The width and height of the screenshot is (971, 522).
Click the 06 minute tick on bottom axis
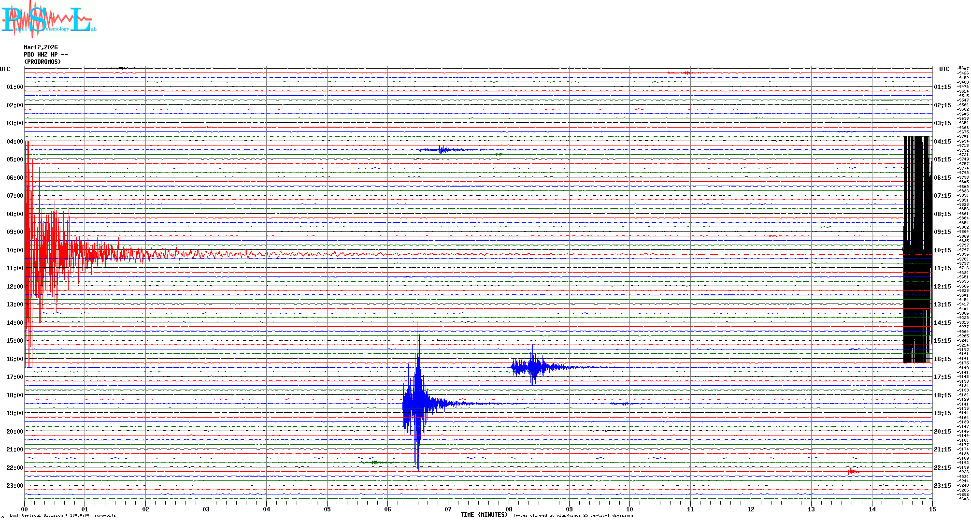(387, 509)
